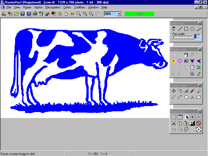This screenshot has width=208, height=156.
Task: Close the Raster Tools panel
Action: (200, 49)
